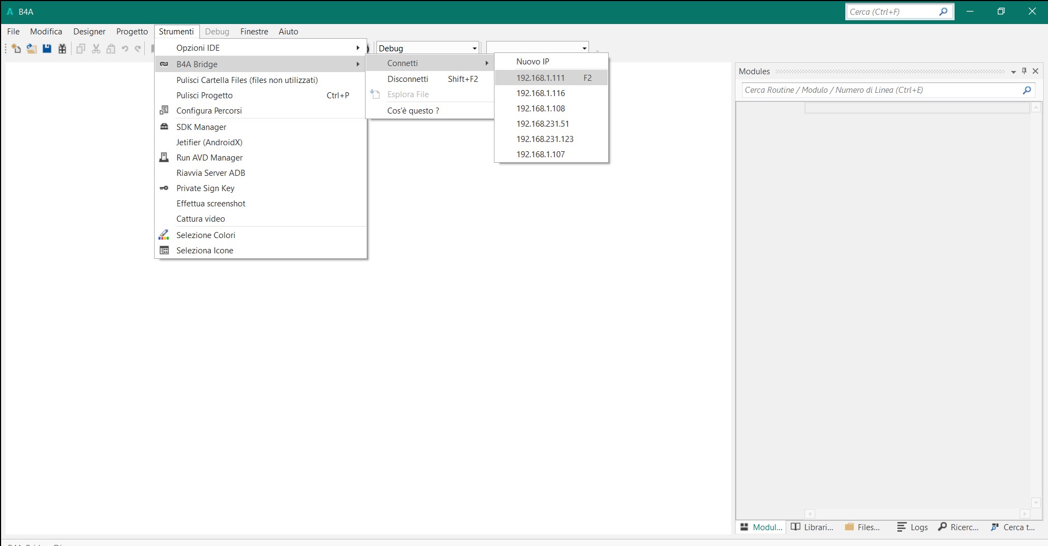Screen dimensions: 1048x546
Task: Switch to the Librari... panel tab
Action: pyautogui.click(x=812, y=527)
